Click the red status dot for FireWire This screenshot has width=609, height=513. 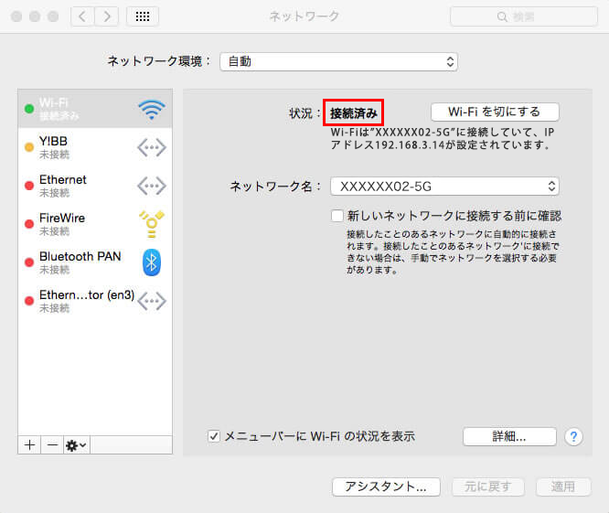[x=29, y=224]
